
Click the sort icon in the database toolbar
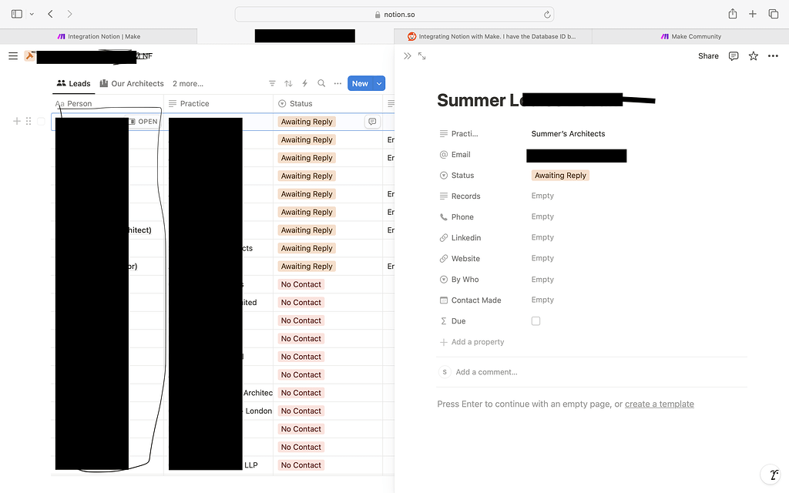coord(288,82)
